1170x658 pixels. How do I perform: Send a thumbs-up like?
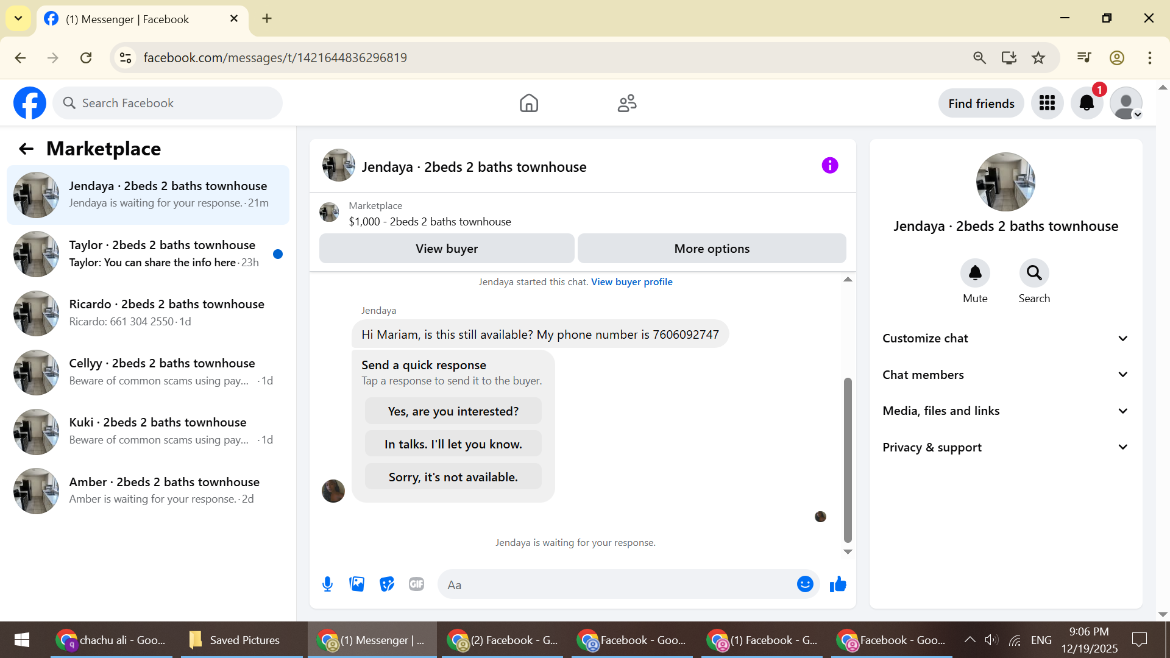[838, 584]
